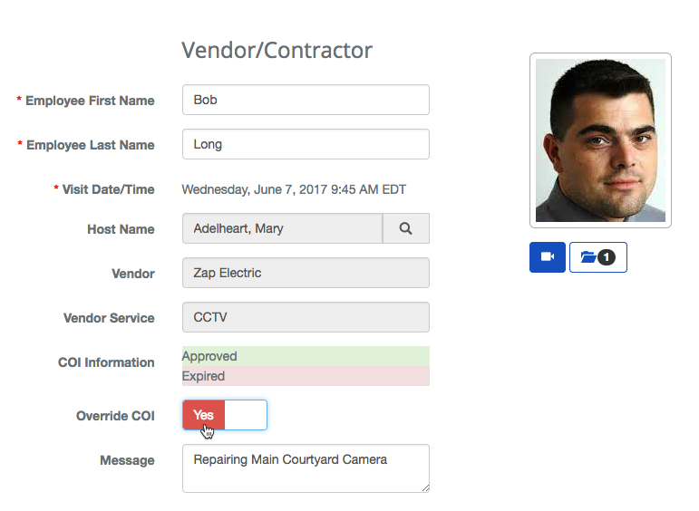Click the Employee Last Name field containing Long

(x=306, y=144)
